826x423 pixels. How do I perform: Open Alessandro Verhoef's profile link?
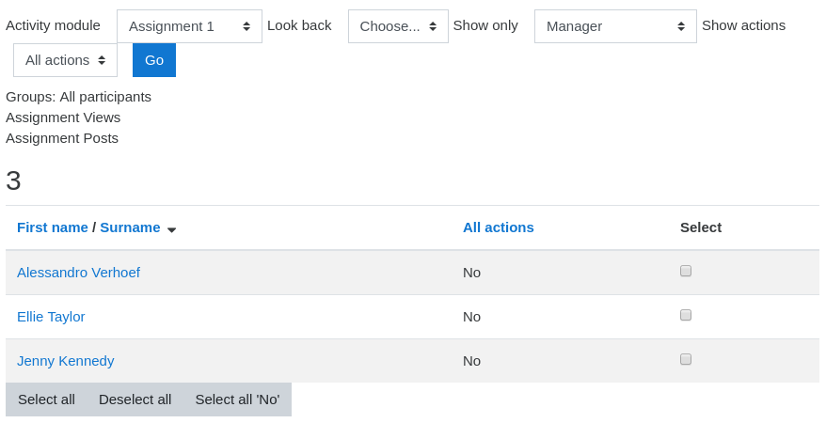point(78,273)
